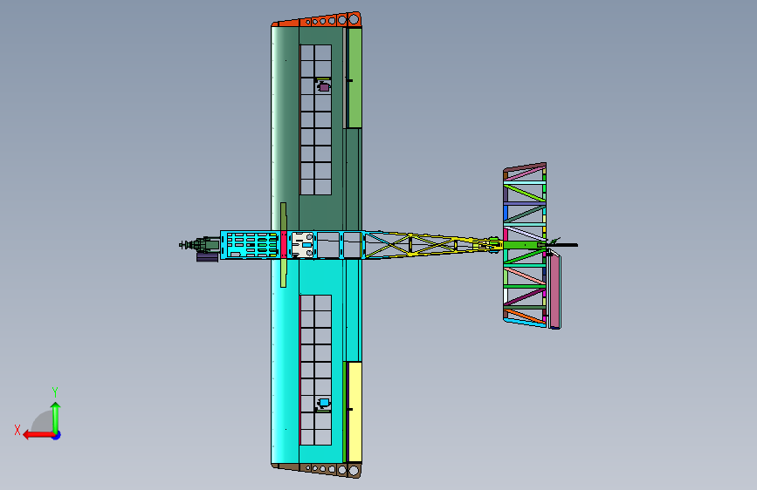Image resolution: width=757 pixels, height=490 pixels.
Task: Click the blue Z axis dot on the triad
Action: [57, 435]
